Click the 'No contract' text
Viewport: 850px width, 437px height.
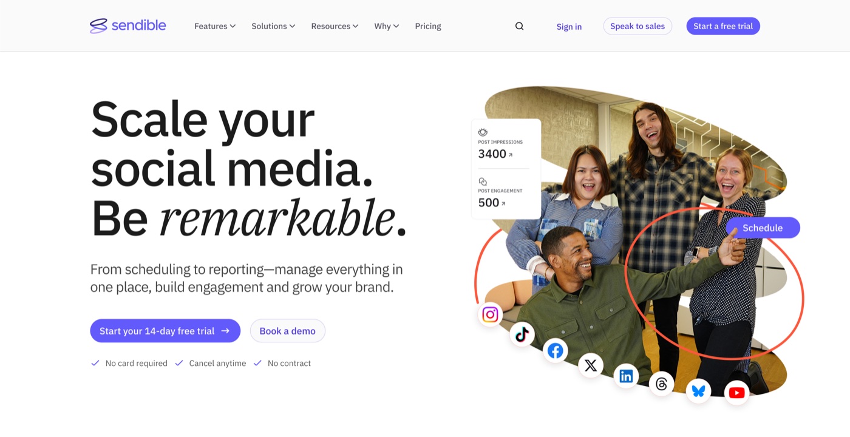[x=289, y=363]
